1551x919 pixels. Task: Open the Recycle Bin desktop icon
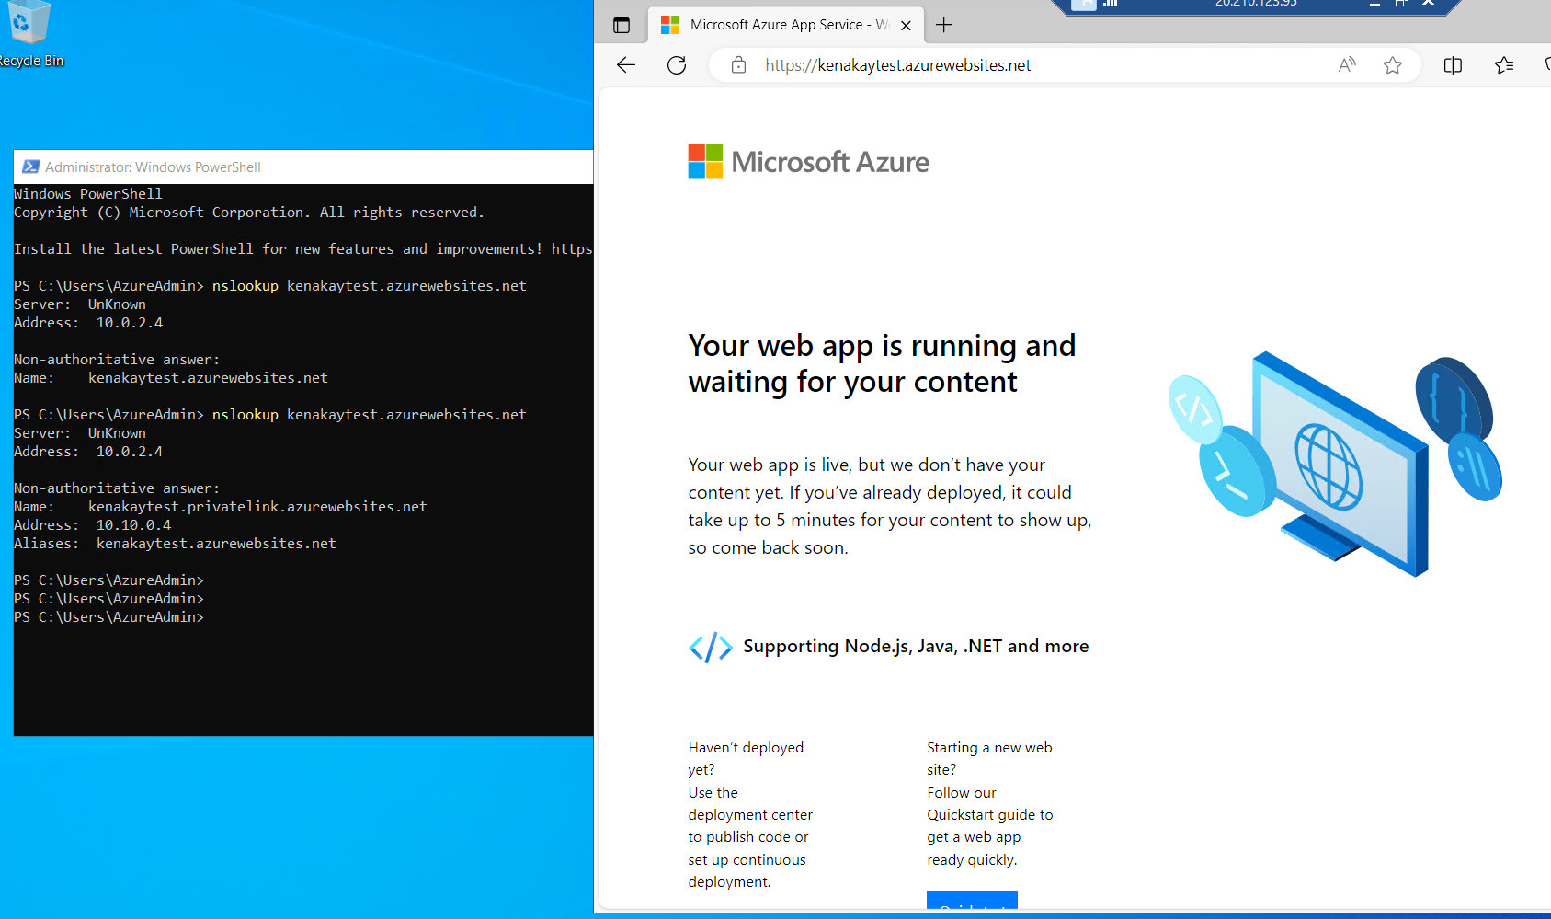pyautogui.click(x=29, y=34)
